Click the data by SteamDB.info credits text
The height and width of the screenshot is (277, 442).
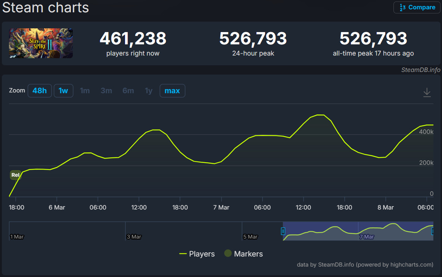coord(365,265)
